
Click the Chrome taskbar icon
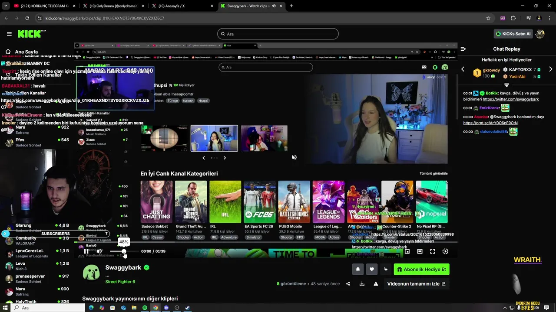tap(156, 308)
